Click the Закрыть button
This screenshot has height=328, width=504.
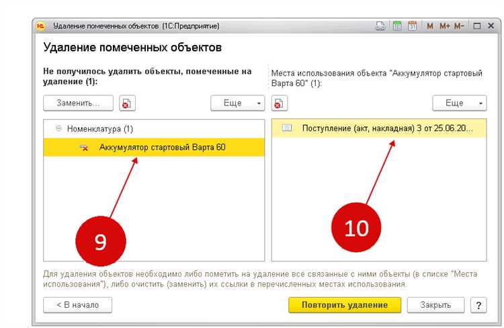(x=435, y=305)
